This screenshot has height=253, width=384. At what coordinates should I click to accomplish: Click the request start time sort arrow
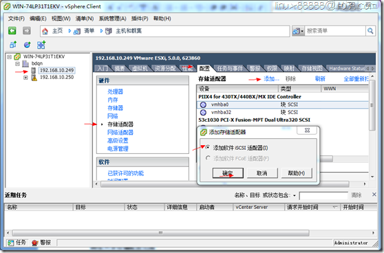click(334, 208)
